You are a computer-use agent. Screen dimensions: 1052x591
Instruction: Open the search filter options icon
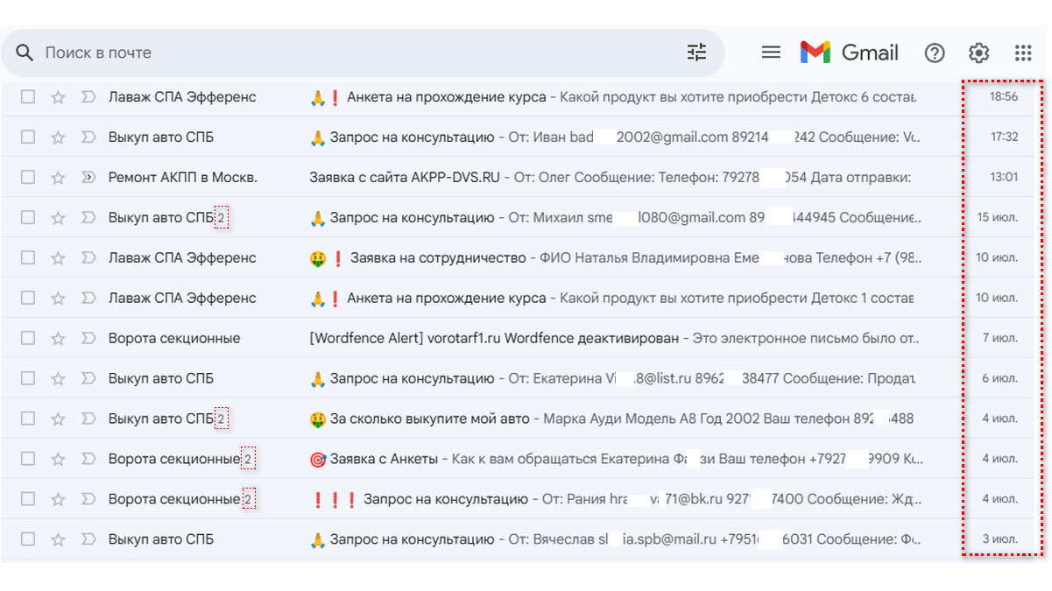click(696, 53)
